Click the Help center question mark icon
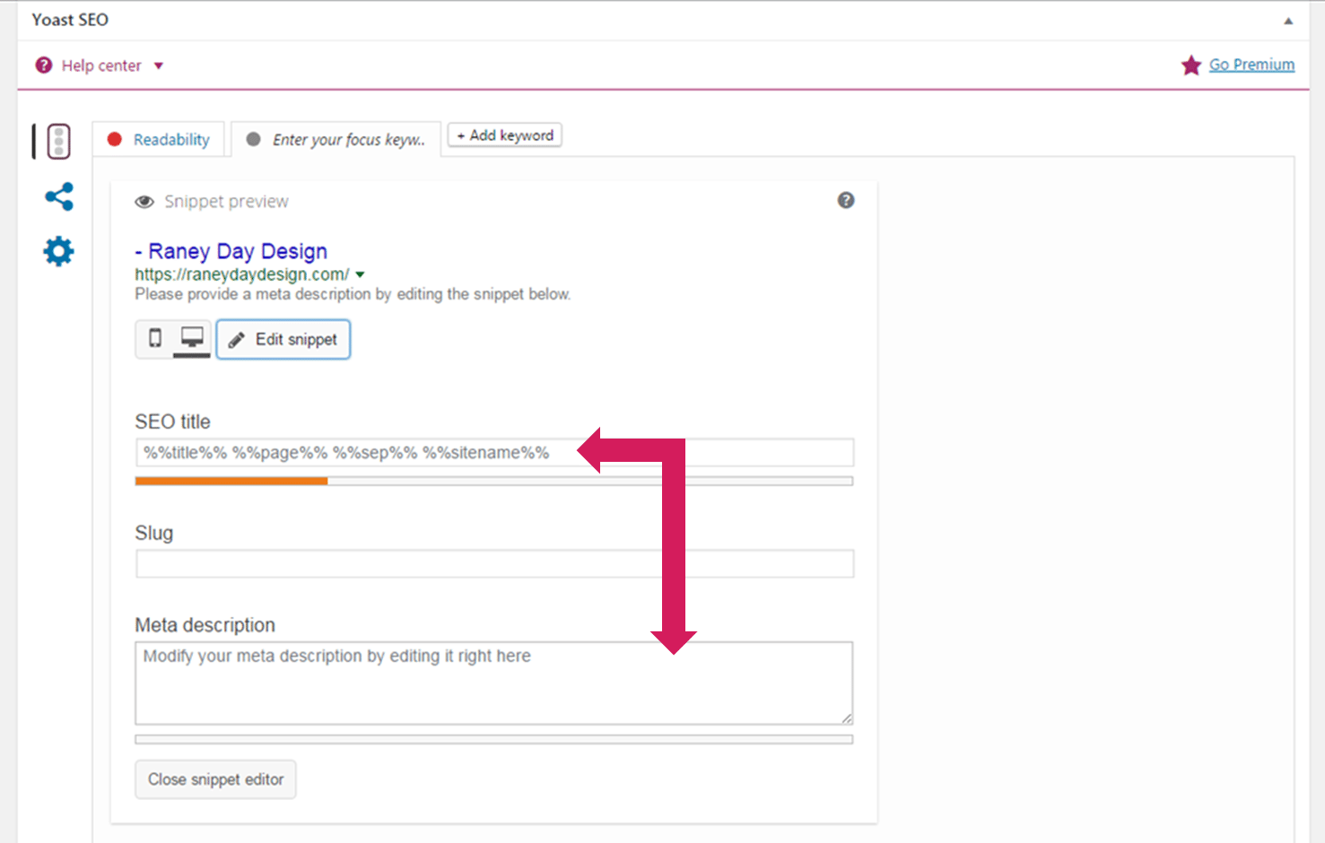Image resolution: width=1325 pixels, height=843 pixels. tap(43, 65)
